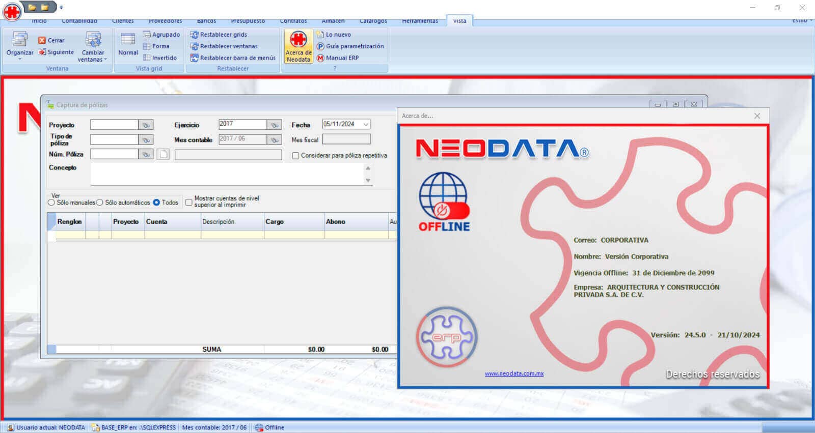Screen dimensions: 815x433
Task: Click second folder icon in quick access bar
Action: click(45, 7)
